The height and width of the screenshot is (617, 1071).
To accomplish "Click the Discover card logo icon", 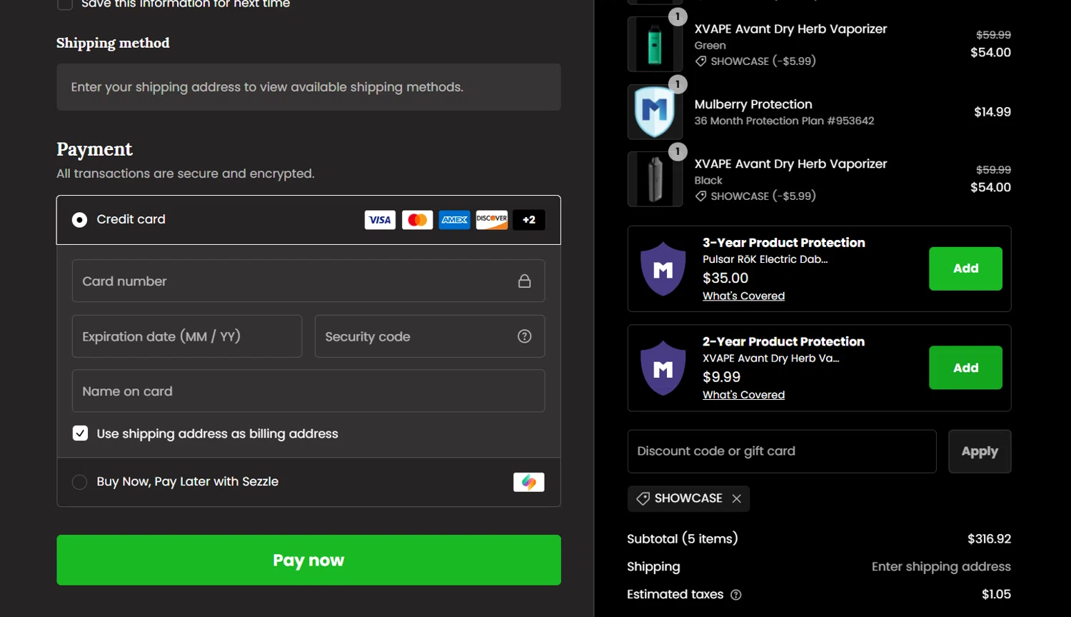I will coord(492,220).
